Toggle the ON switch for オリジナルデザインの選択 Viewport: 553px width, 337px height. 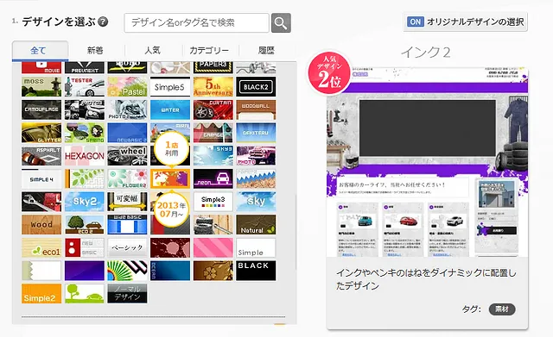coord(415,22)
